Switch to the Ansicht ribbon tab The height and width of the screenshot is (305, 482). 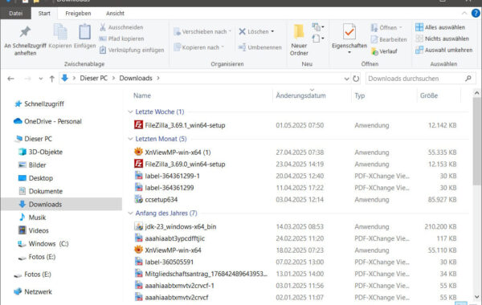click(115, 14)
